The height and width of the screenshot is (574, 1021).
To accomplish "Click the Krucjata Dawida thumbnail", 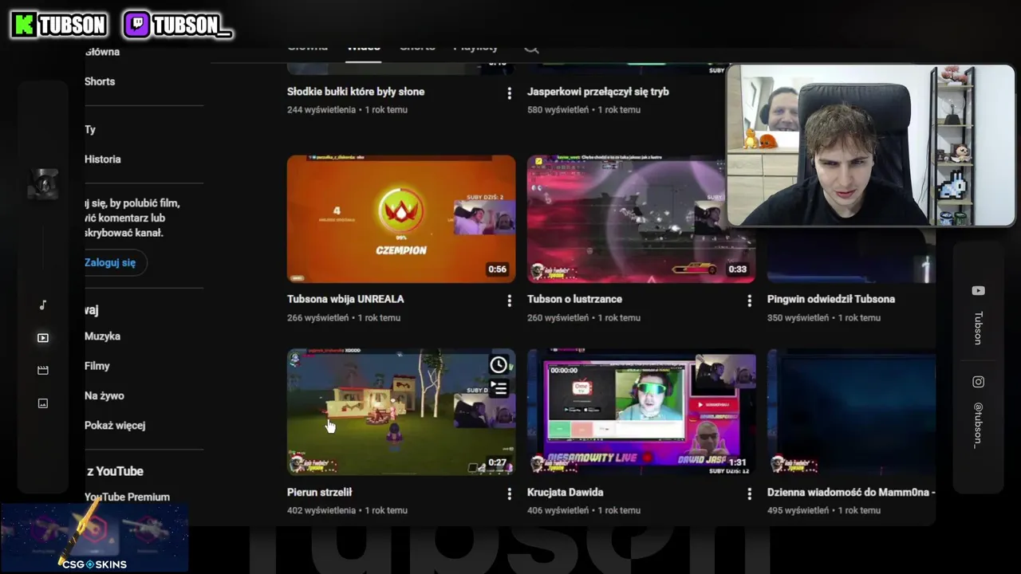I will [x=641, y=411].
